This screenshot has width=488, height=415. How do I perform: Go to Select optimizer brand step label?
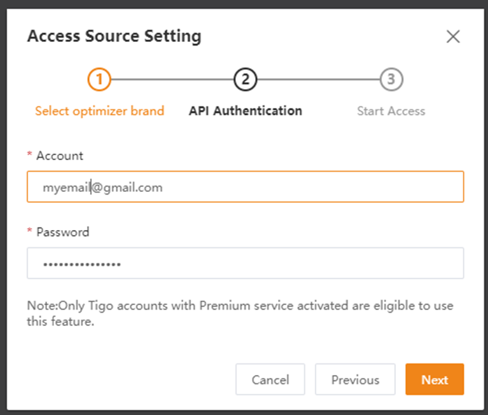[100, 111]
